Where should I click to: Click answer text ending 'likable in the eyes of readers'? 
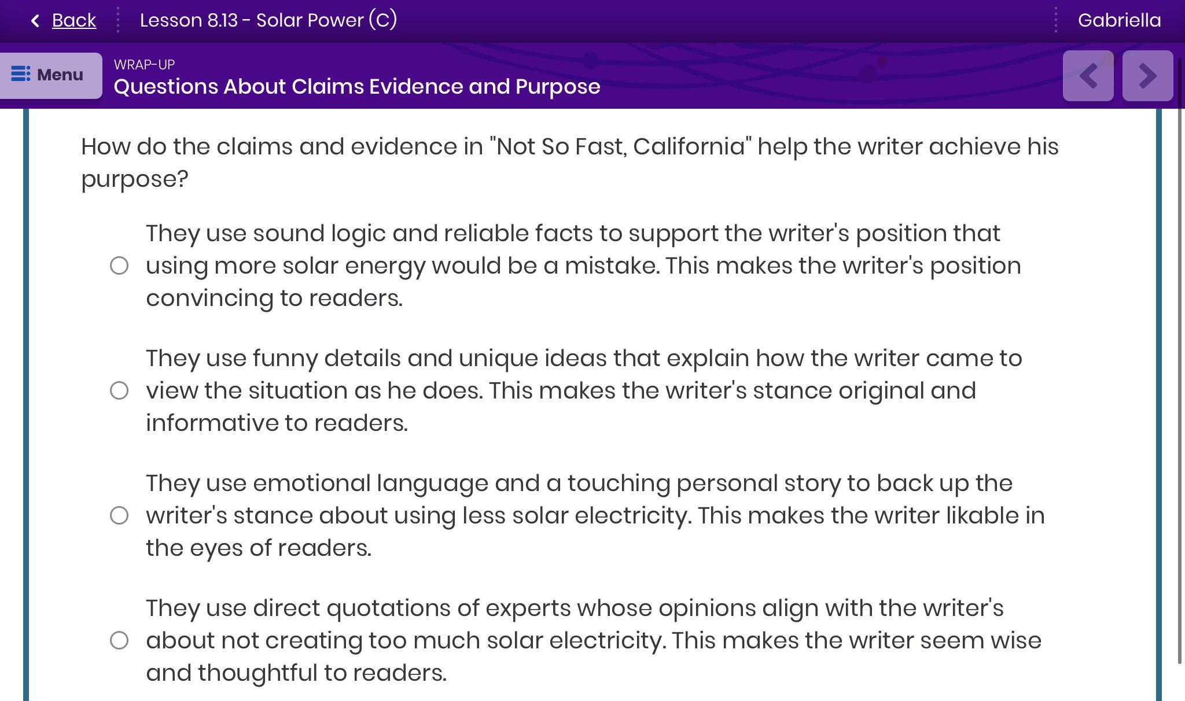coord(595,515)
